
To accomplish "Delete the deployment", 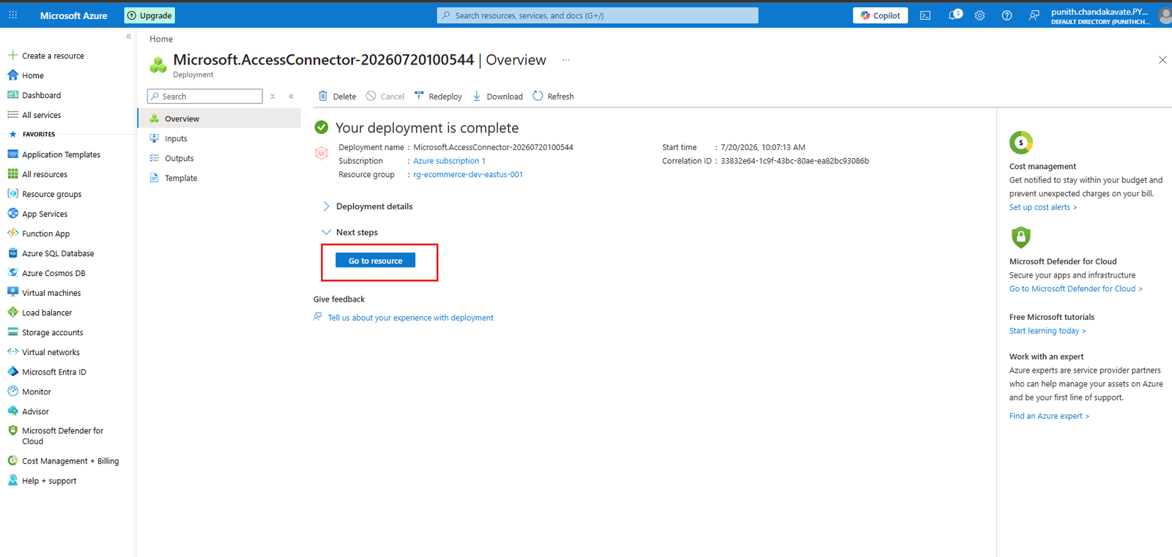I will point(337,96).
